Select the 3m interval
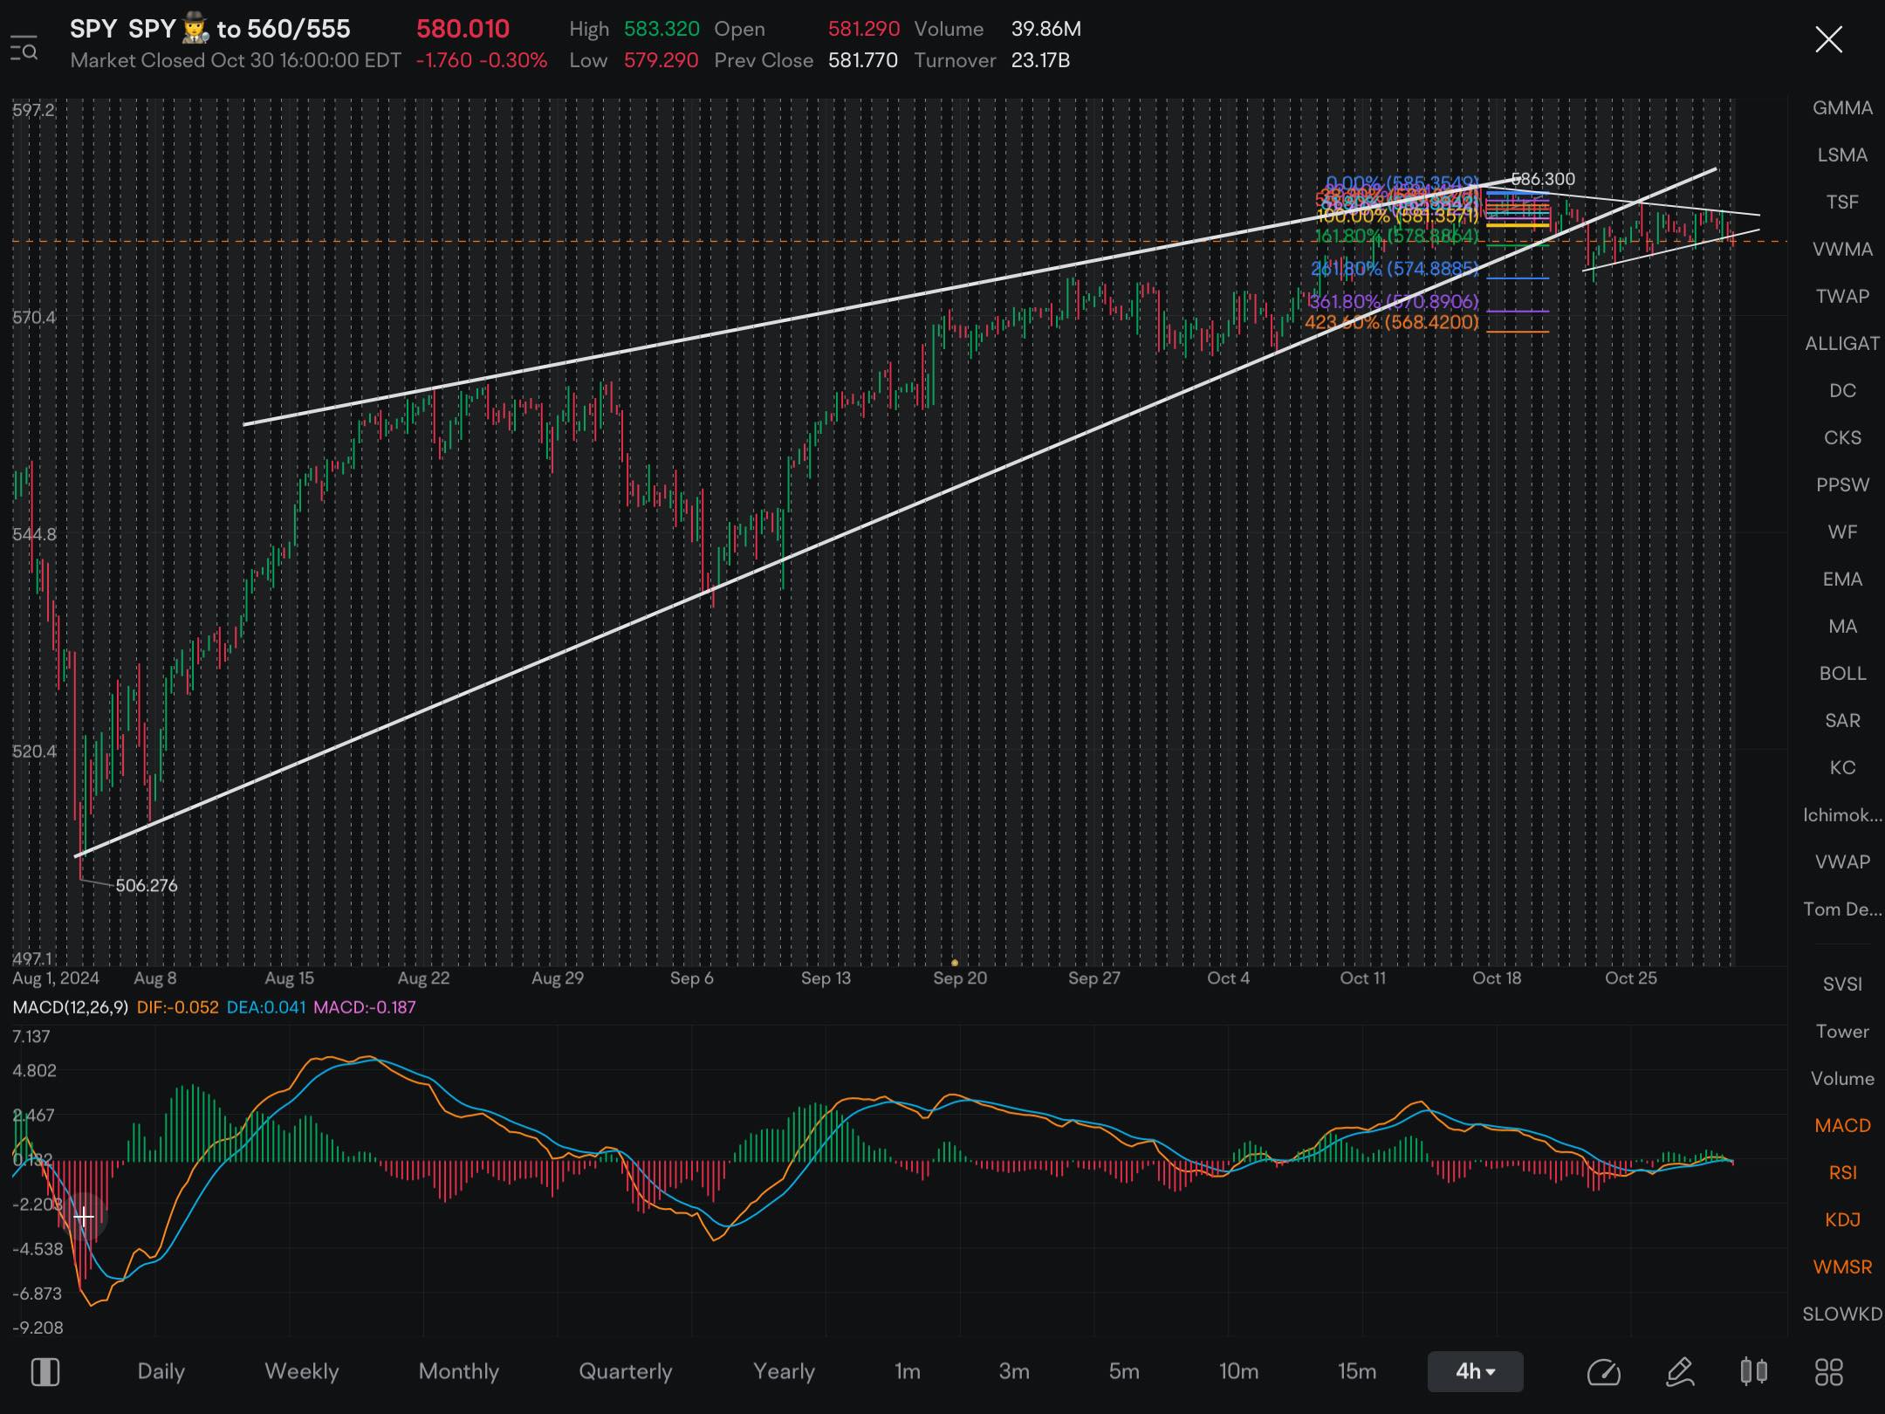The image size is (1885, 1414). point(1014,1371)
